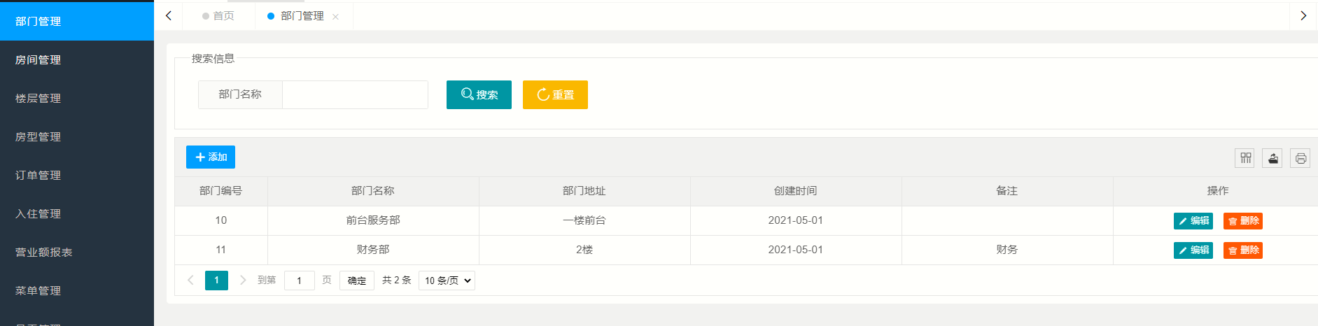Go to the previous page arrow
Image resolution: width=1318 pixels, height=326 pixels.
tap(190, 280)
